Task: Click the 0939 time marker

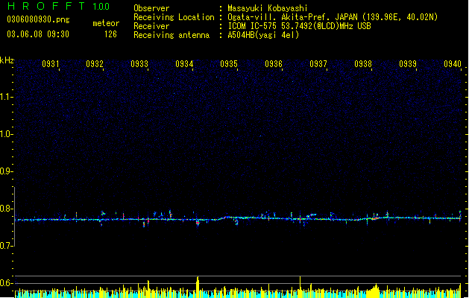Action: click(x=408, y=64)
